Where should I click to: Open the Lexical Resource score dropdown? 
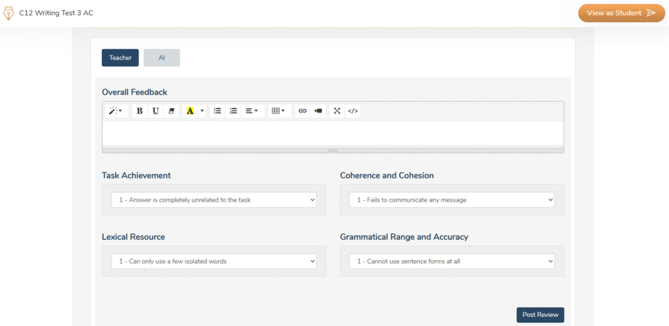point(214,261)
